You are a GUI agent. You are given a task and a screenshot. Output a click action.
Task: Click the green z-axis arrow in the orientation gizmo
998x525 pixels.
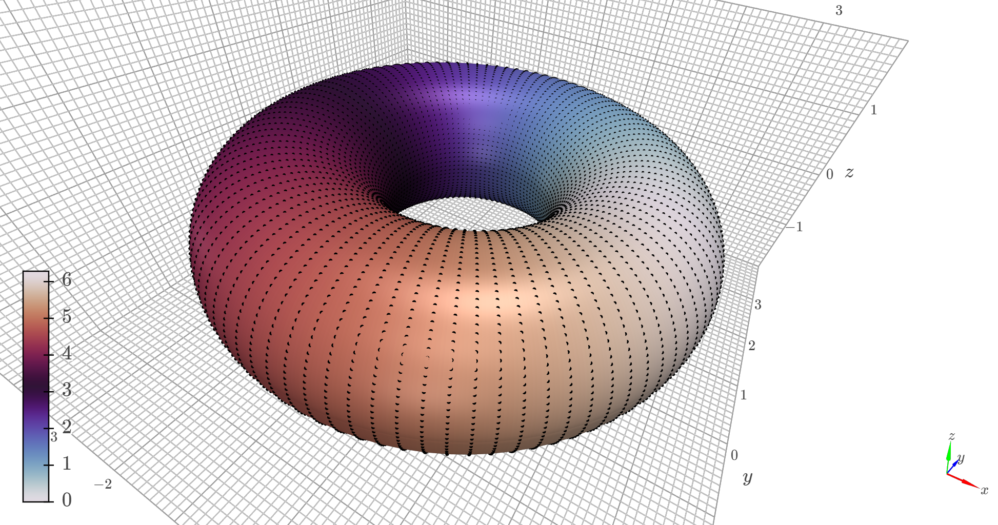point(949,452)
